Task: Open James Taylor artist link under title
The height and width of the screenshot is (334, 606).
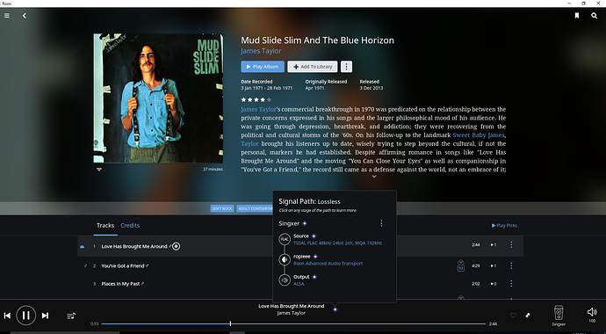Action: [261, 51]
